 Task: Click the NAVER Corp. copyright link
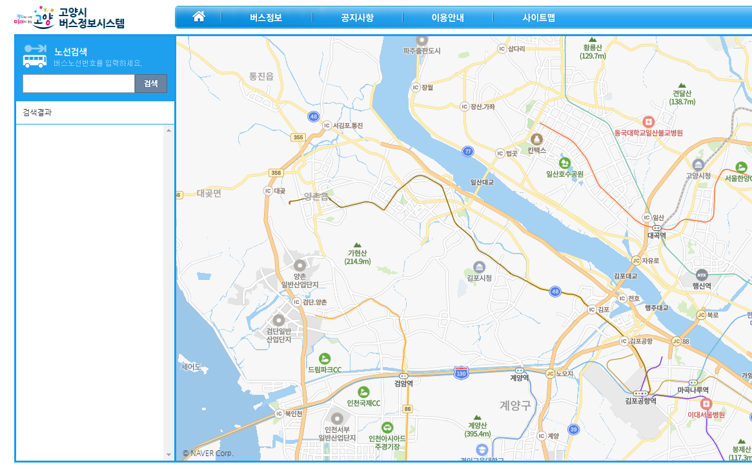coord(208,453)
